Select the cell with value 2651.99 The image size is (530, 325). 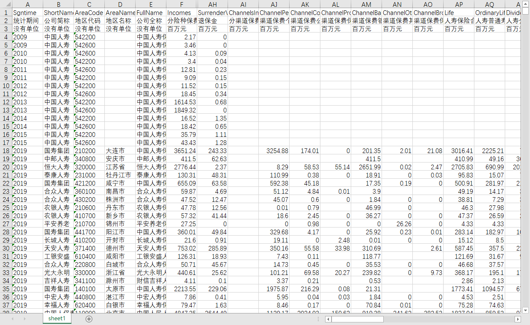click(x=367, y=167)
